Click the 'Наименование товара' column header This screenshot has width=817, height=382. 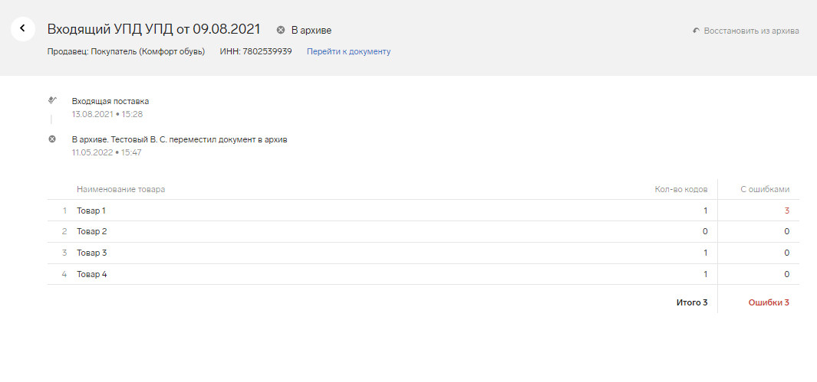[120, 189]
